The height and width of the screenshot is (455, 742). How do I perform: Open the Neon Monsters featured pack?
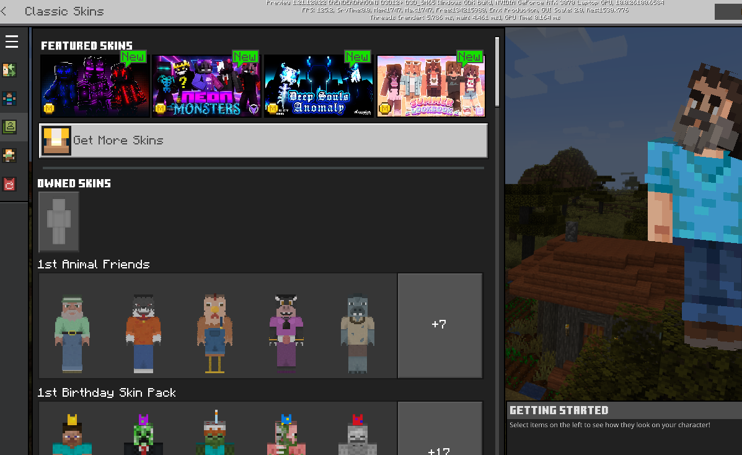tap(206, 86)
